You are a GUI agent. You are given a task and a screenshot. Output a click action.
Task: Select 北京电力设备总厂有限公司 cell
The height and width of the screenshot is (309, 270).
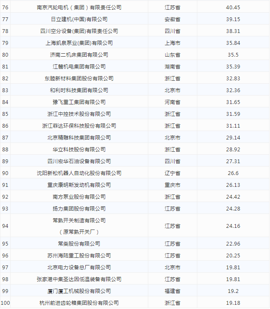79,268
